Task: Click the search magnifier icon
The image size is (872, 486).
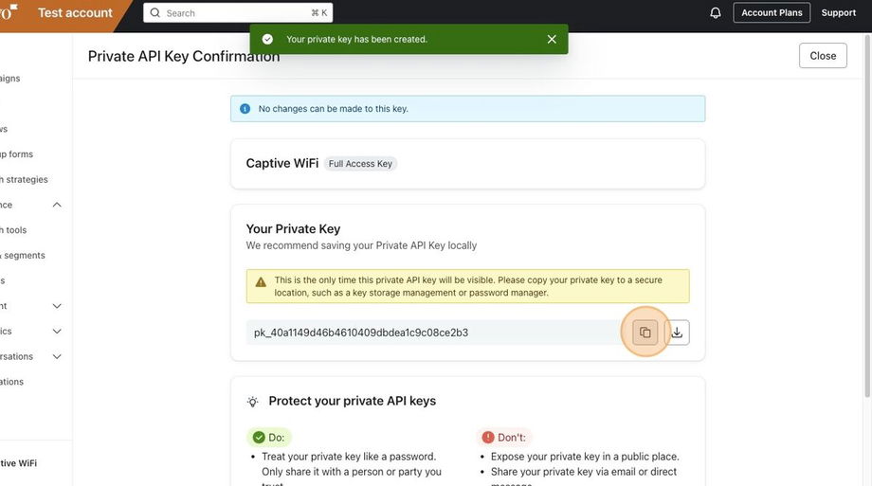Action: [x=155, y=13]
